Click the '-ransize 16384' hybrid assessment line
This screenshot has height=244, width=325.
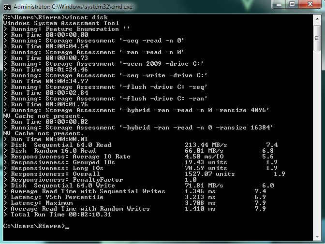click(138, 128)
